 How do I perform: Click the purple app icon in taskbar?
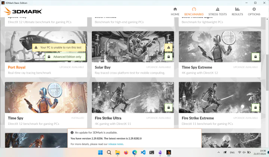160,153
